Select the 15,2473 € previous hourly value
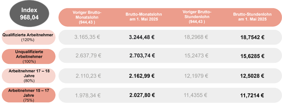The width and height of the screenshot is (282, 105). click(196, 56)
